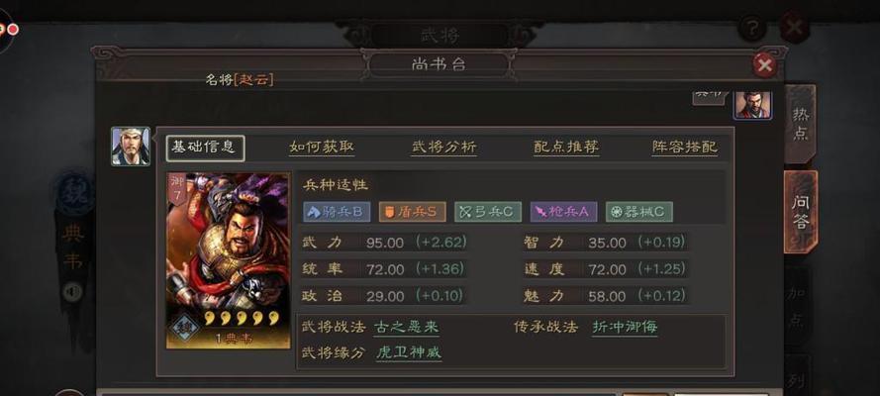
Task: Click the small general avatar beside tabs
Action: point(131,146)
